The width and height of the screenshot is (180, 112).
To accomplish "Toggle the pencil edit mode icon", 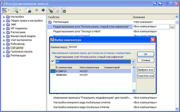I will [50, 10].
